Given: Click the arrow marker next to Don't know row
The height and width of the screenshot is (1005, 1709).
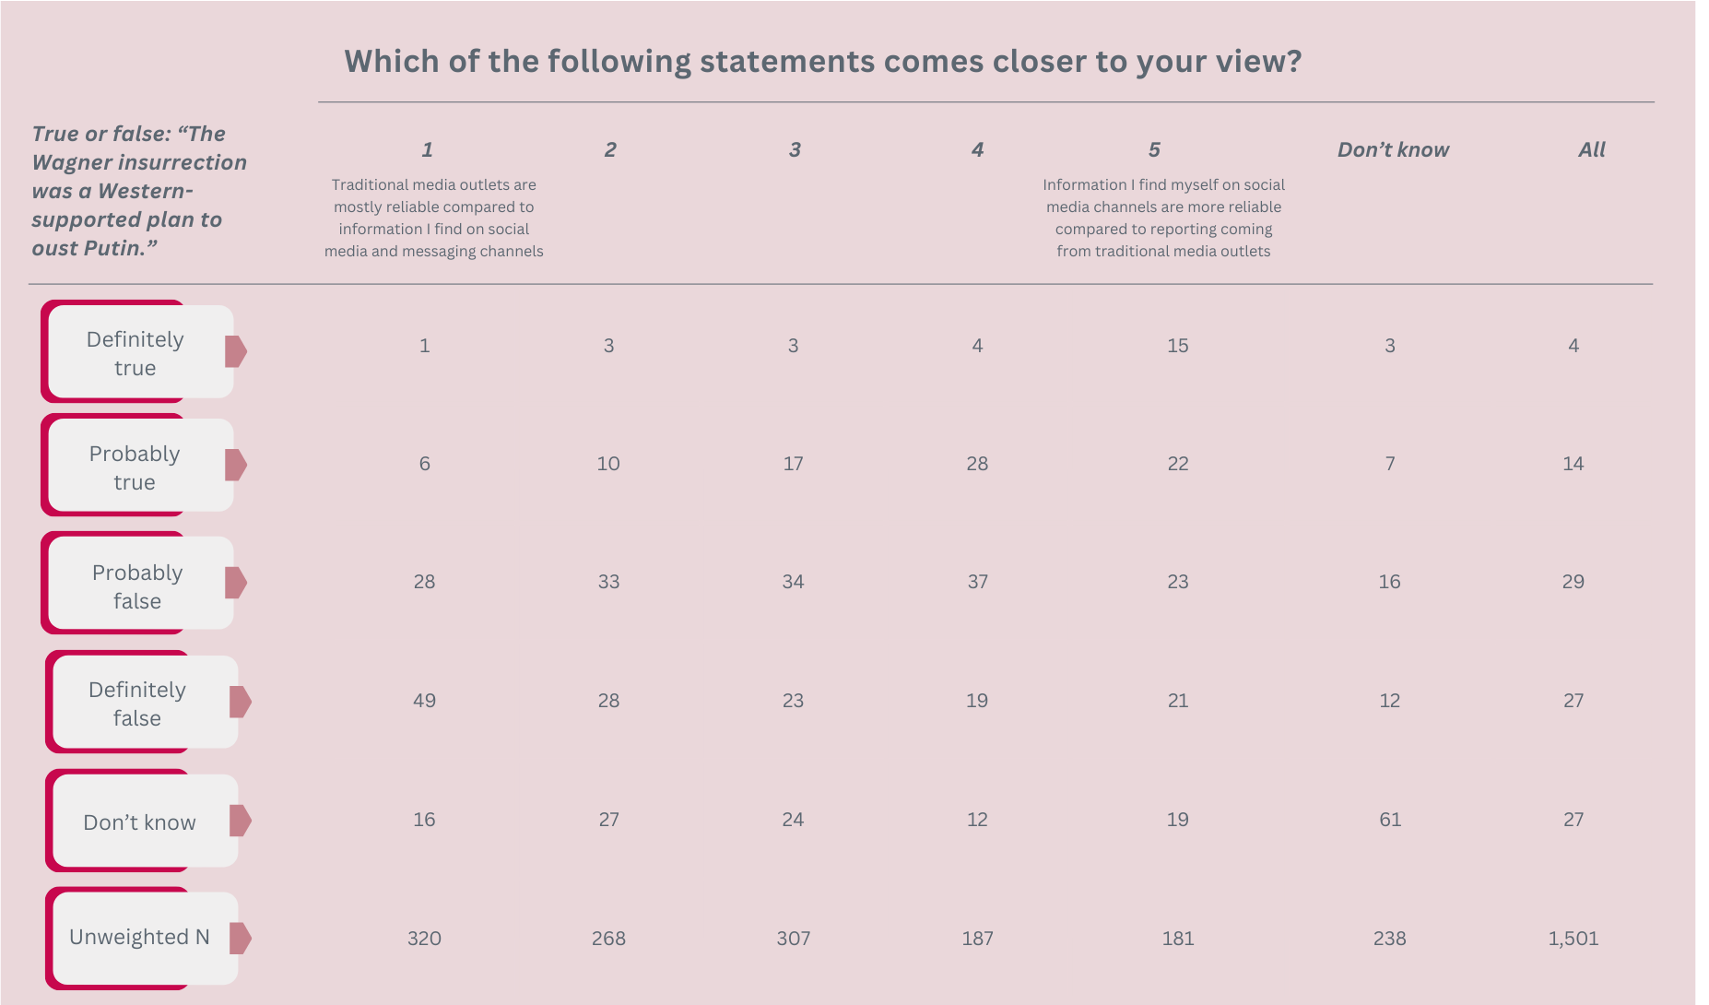Looking at the screenshot, I should 241,820.
